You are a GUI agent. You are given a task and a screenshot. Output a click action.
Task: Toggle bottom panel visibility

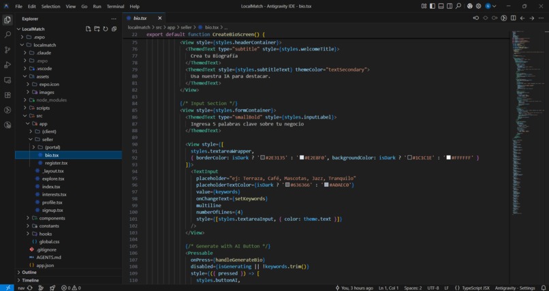[x=441, y=6]
